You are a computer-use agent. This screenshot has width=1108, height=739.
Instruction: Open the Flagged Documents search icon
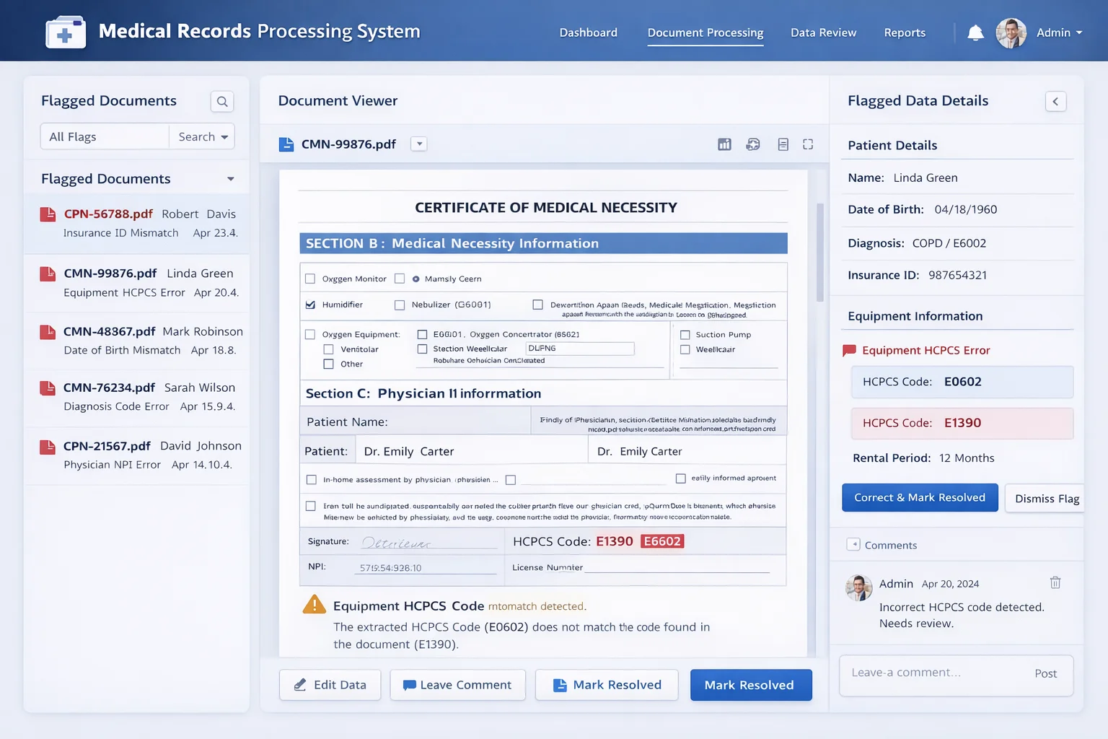(x=222, y=102)
